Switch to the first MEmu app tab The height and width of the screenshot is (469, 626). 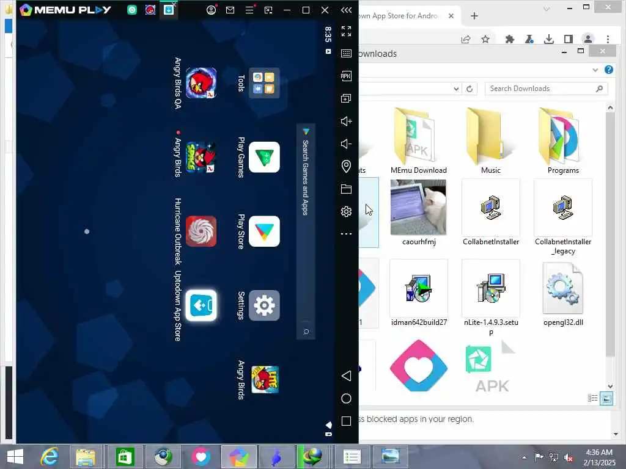pyautogui.click(x=132, y=10)
